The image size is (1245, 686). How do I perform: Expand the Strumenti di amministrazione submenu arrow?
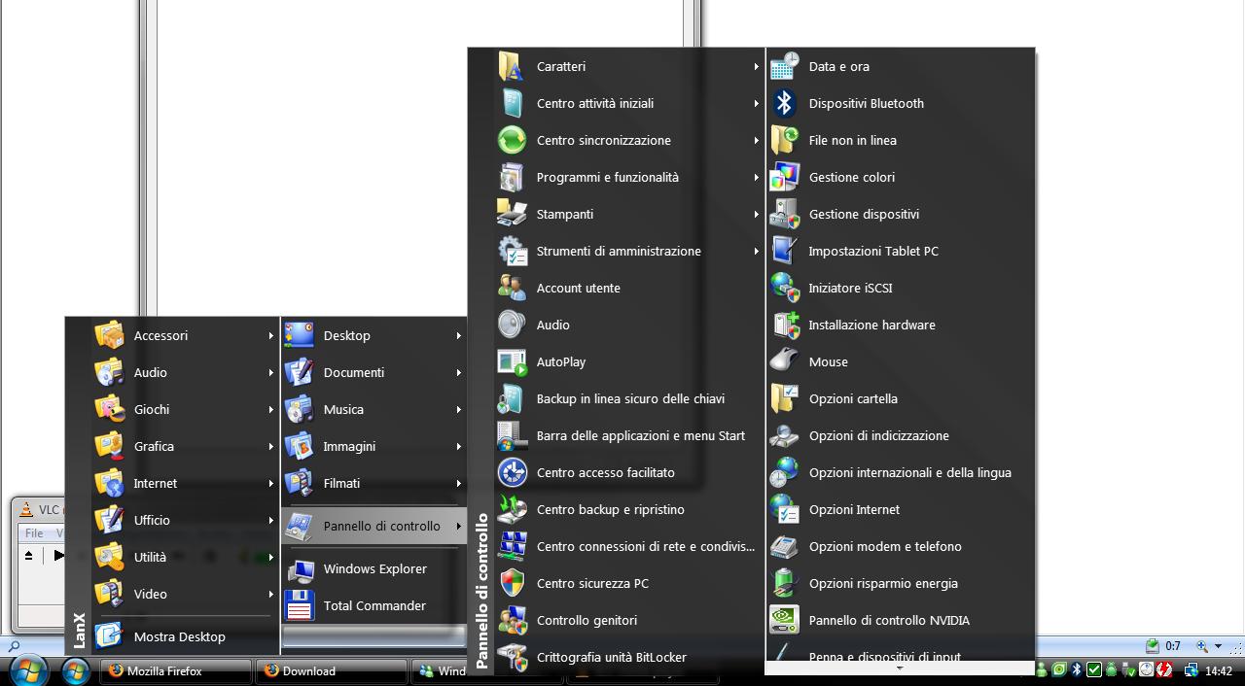(x=756, y=252)
